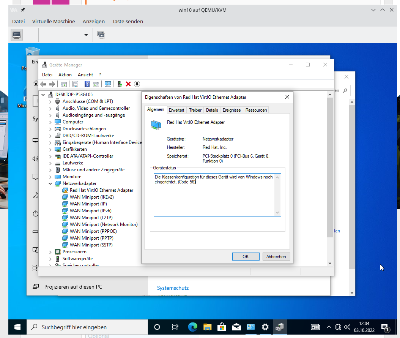Collapse the DESKTOP-P53GL05 root node
The height and width of the screenshot is (338, 400).
pyautogui.click(x=43, y=95)
